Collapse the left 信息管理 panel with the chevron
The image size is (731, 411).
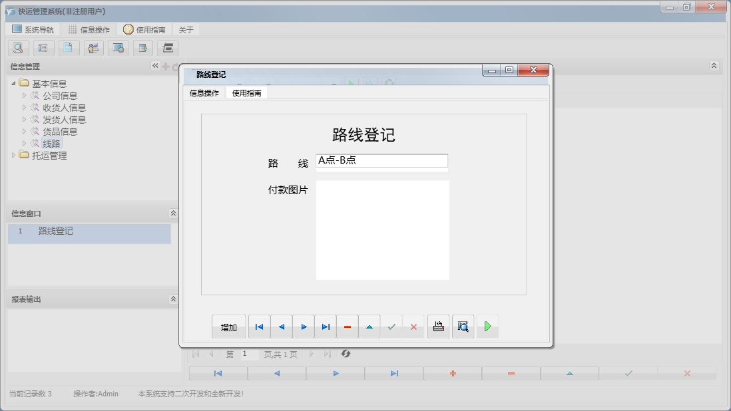(x=154, y=66)
